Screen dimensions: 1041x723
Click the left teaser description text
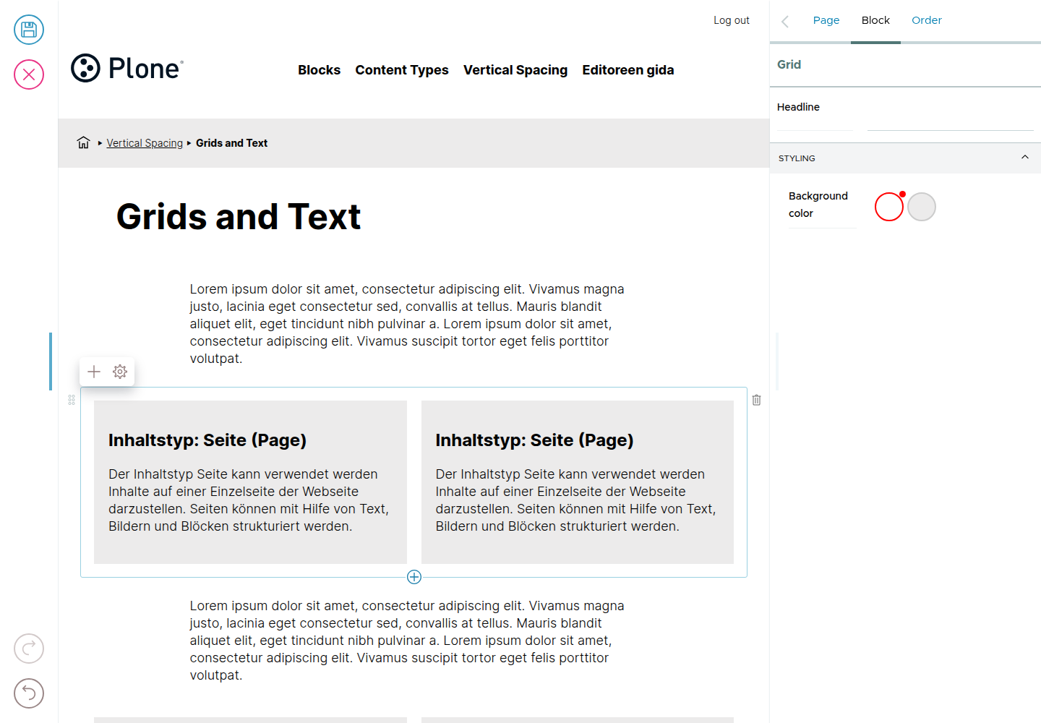249,500
